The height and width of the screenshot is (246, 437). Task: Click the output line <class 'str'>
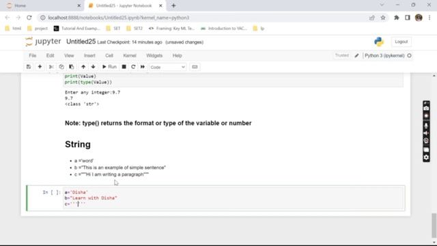click(82, 104)
